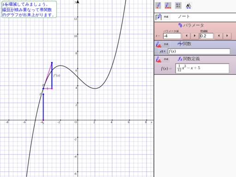Viewport: 236px width, 177px height.
Task: Increase step width with right arrow
Action: click(x=227, y=36)
